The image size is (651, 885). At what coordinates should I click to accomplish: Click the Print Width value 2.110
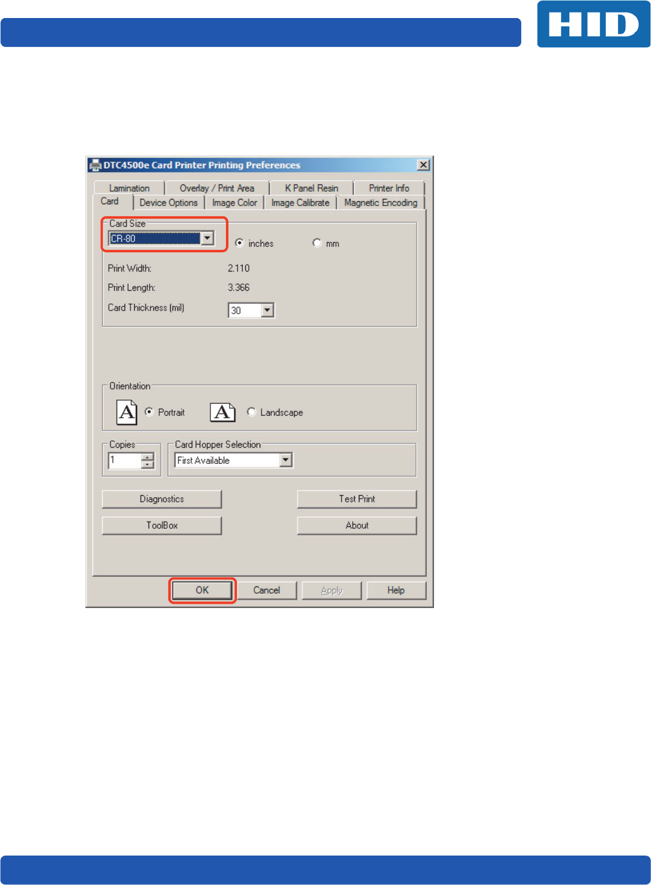pos(239,269)
